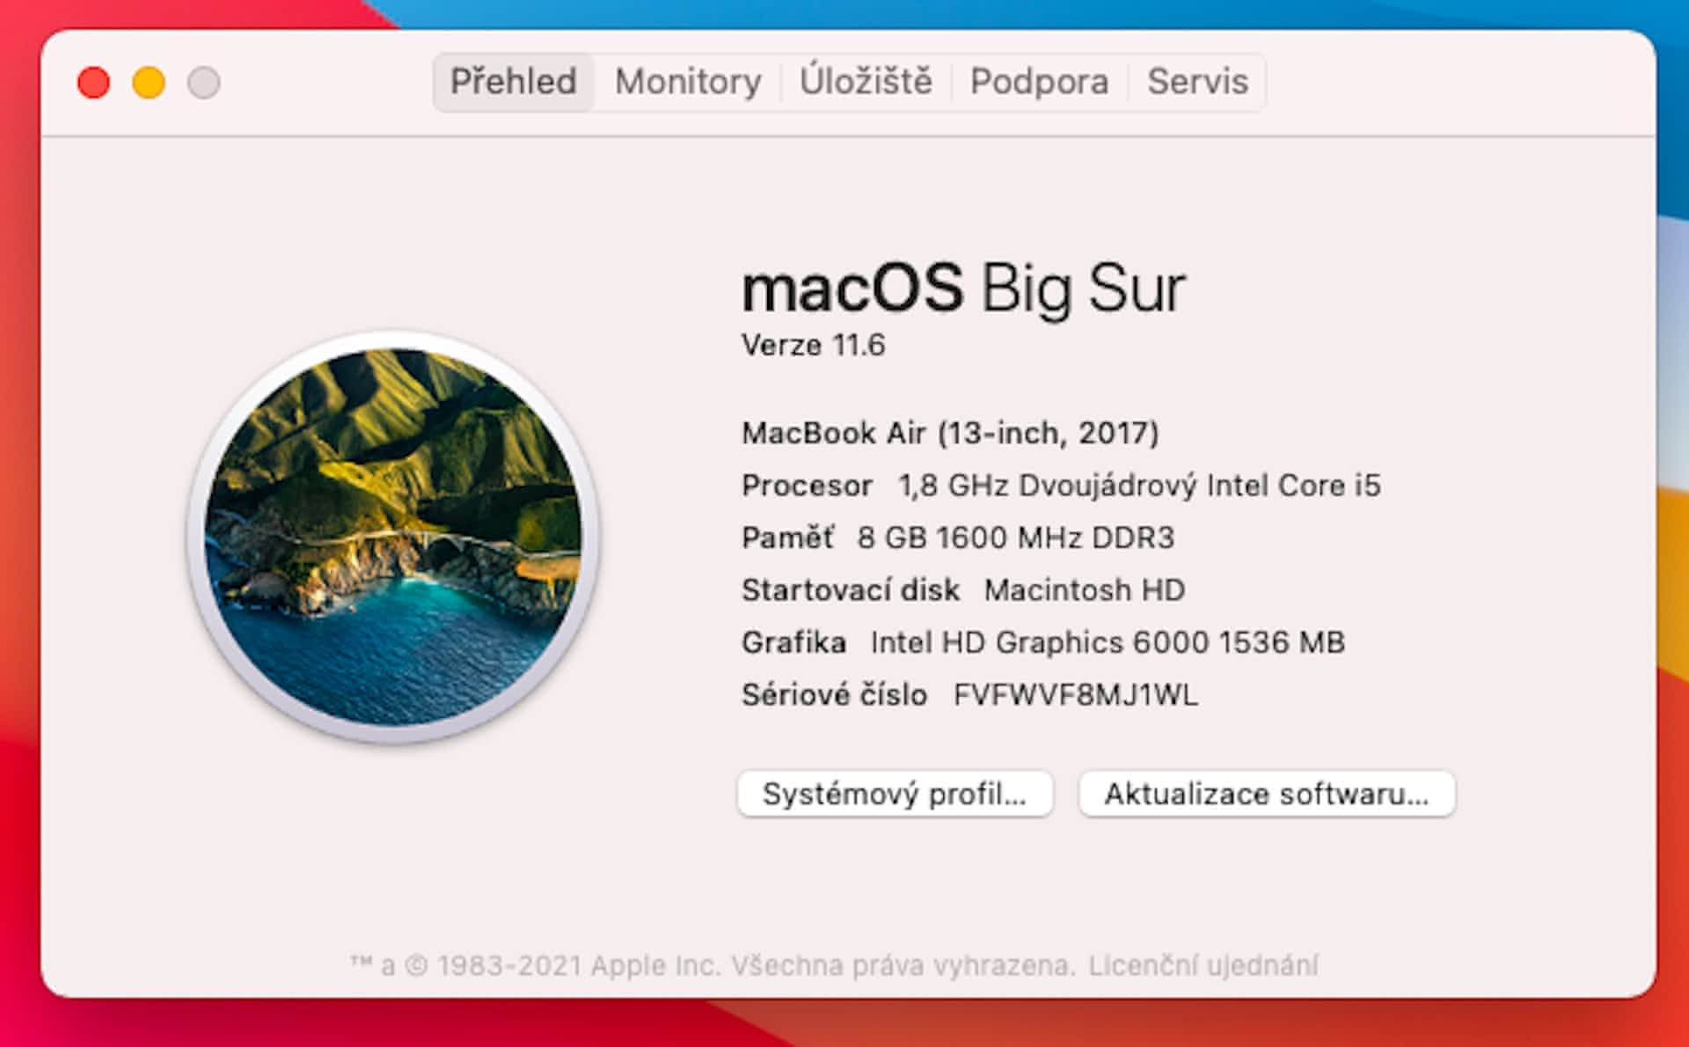Click the Verze 11.6 version text
Viewport: 1689px width, 1047px height.
[x=813, y=345]
